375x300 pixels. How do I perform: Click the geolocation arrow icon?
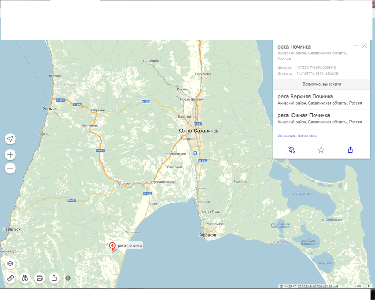(10, 138)
